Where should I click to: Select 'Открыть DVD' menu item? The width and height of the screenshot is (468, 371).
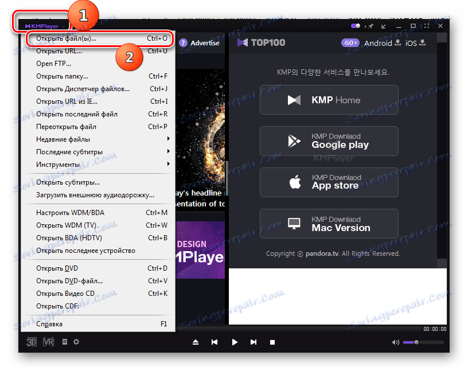tap(98, 268)
